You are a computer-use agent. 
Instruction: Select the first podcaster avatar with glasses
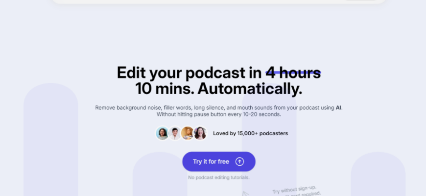point(162,133)
